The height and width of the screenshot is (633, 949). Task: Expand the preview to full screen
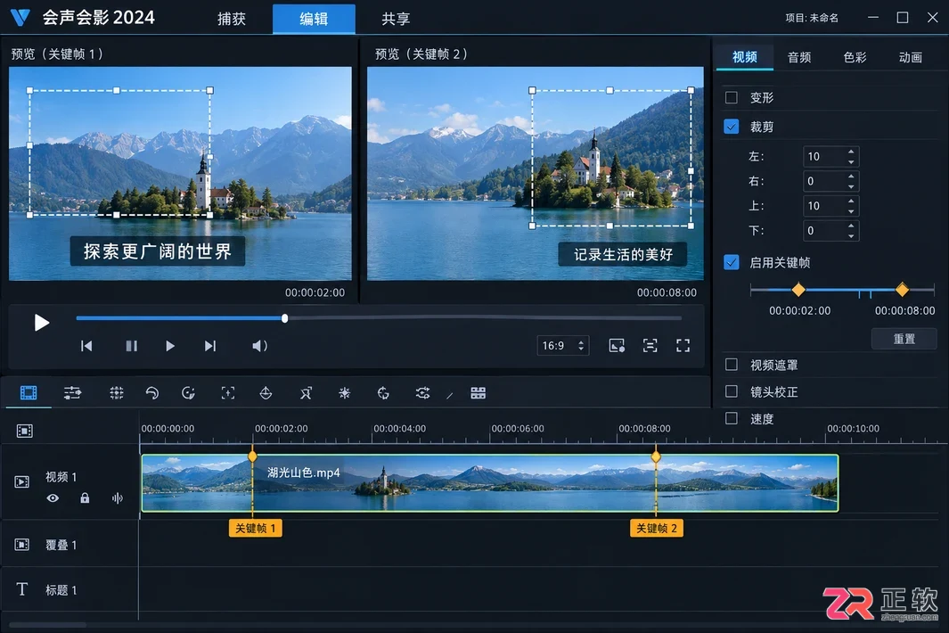(x=683, y=346)
